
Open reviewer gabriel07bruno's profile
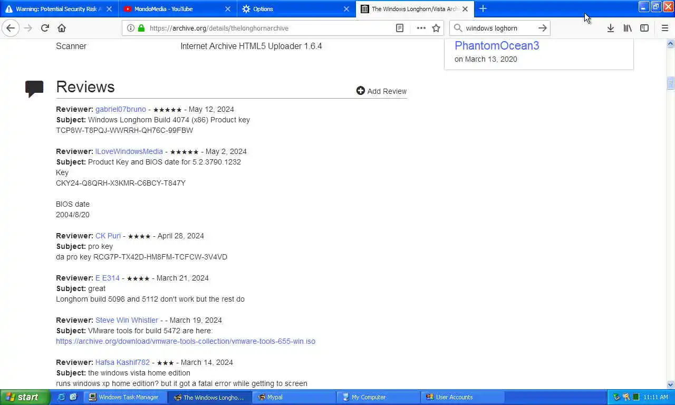tap(120, 109)
